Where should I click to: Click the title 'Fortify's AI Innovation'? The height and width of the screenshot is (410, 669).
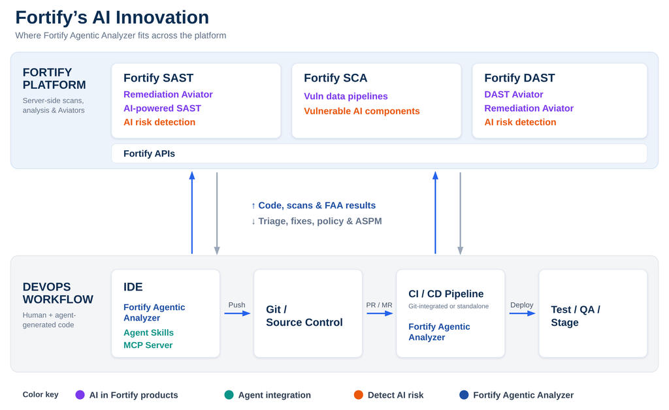click(x=112, y=18)
